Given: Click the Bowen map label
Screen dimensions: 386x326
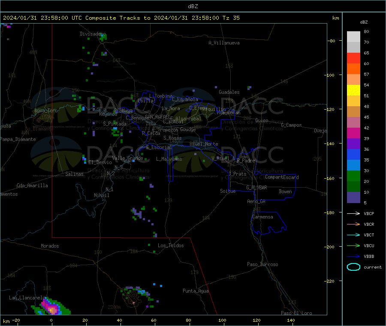Looking at the screenshot, I should click(x=285, y=191).
